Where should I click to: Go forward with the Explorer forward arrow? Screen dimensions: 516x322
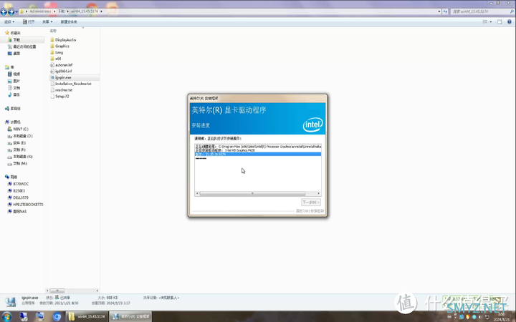coord(11,12)
